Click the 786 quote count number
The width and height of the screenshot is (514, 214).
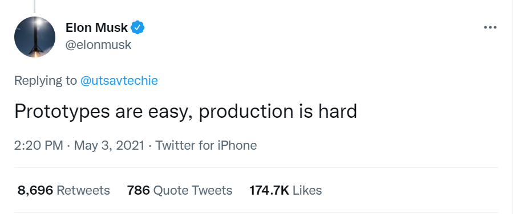point(138,190)
